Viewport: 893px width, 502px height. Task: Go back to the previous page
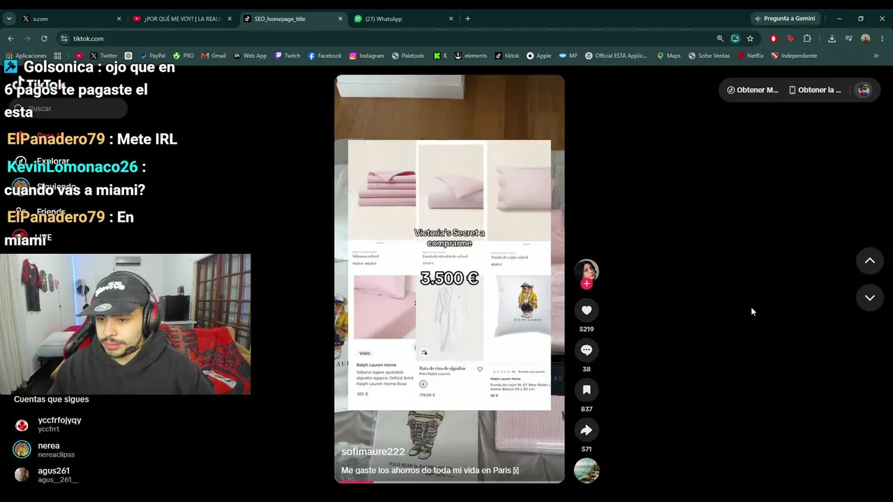[x=10, y=38]
